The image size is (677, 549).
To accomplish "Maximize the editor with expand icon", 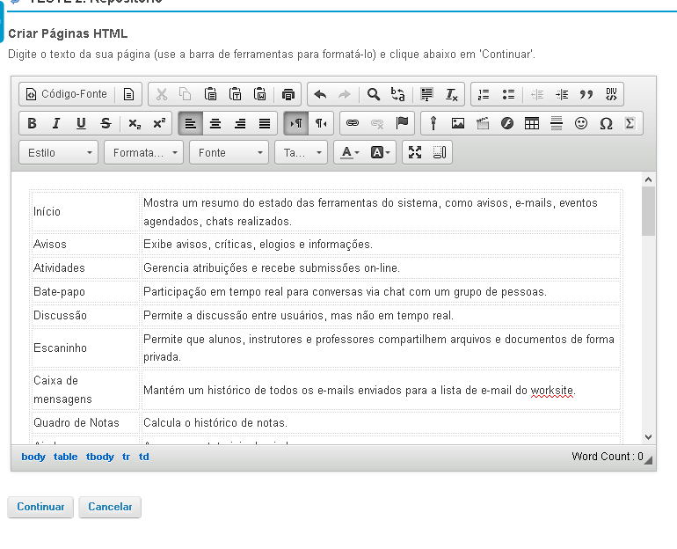I will point(415,152).
